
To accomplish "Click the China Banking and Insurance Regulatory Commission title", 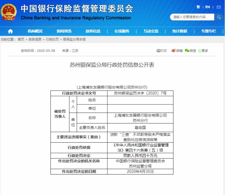I will (76, 18).
